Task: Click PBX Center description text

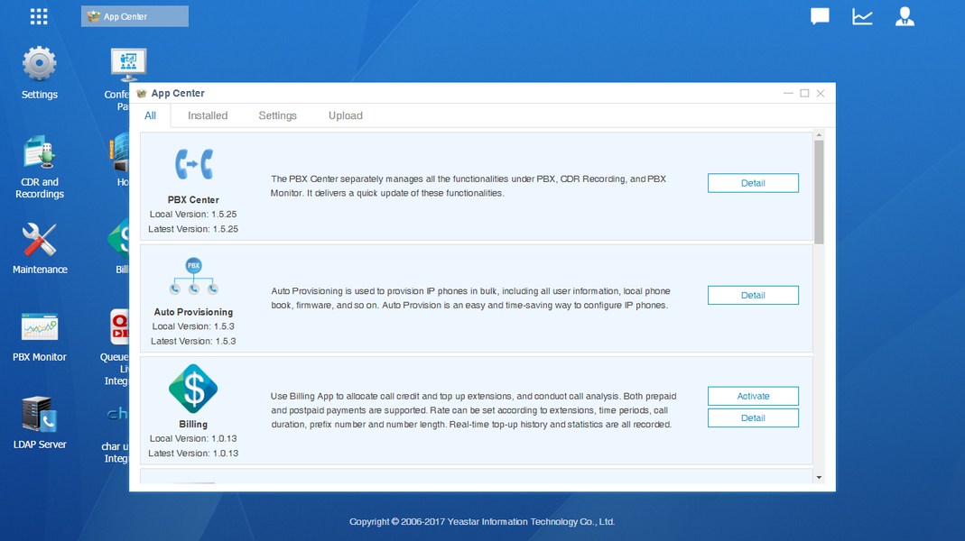Action: click(x=469, y=186)
